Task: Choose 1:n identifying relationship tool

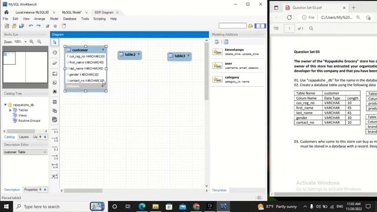Action: pyautogui.click(x=55, y=157)
